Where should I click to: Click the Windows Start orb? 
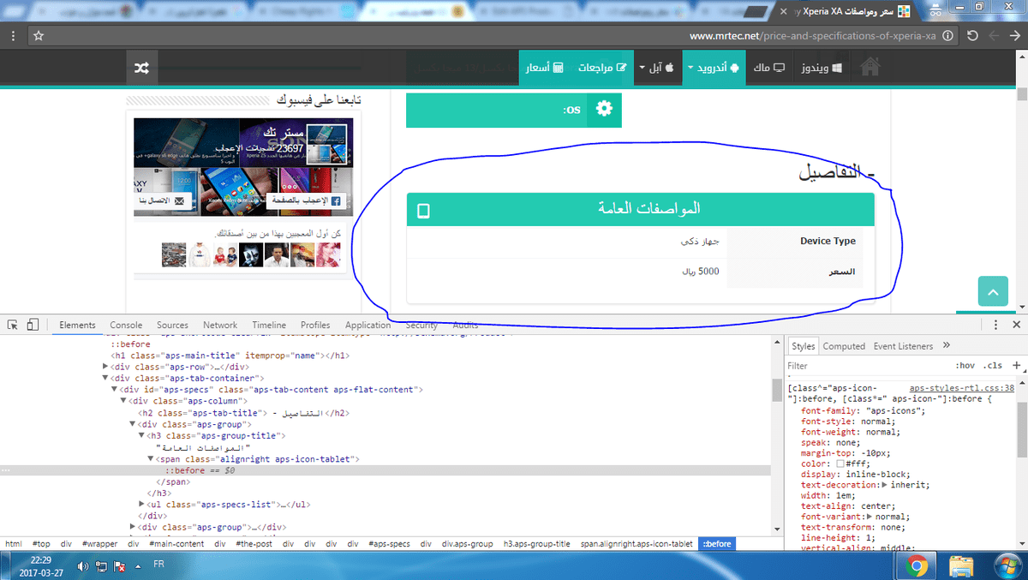point(1007,565)
